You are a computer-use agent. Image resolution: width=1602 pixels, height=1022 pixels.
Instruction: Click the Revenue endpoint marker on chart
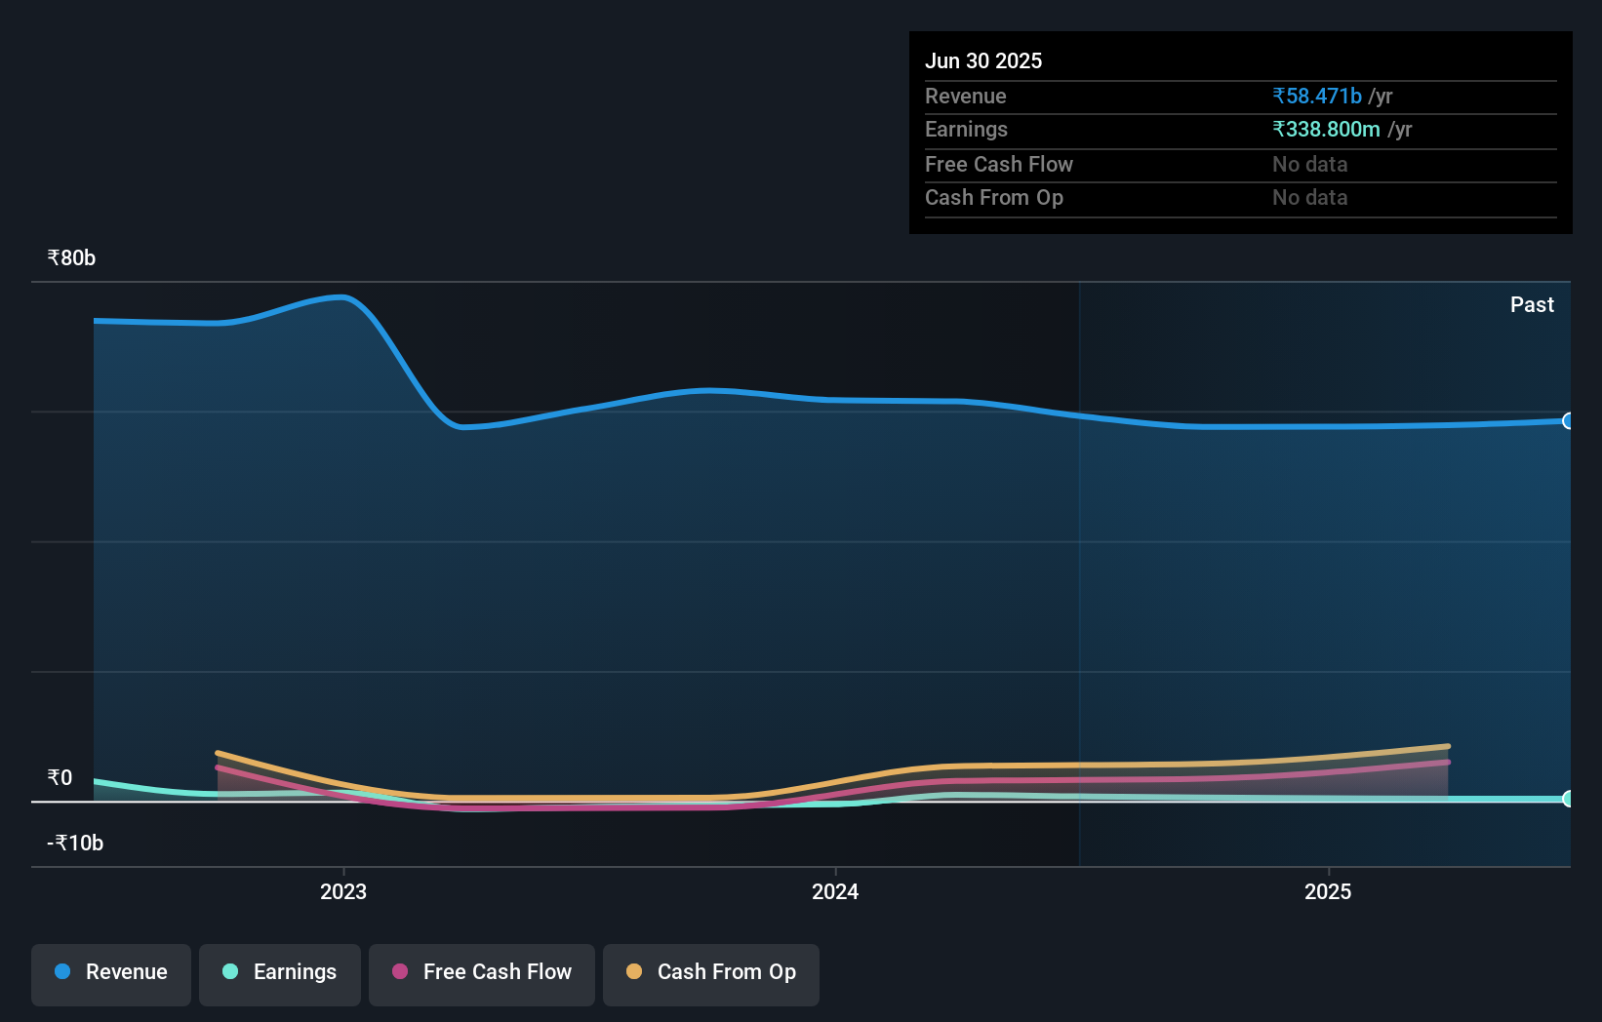(1568, 421)
